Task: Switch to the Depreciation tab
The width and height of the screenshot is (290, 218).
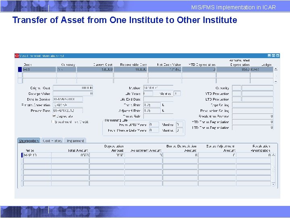Action: pos(29,141)
